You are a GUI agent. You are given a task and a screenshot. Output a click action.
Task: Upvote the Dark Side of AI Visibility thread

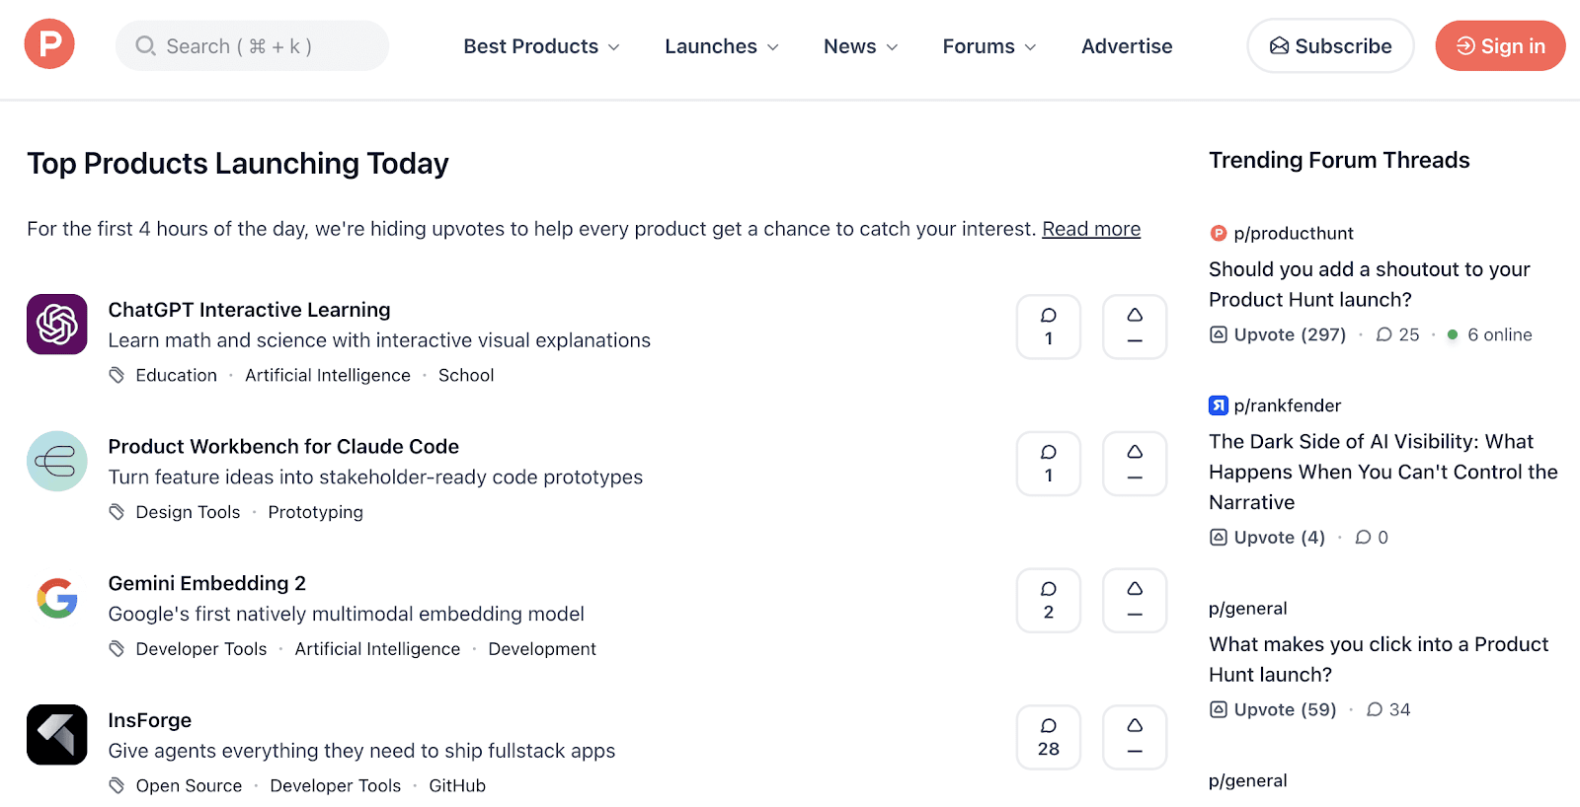1267,537
